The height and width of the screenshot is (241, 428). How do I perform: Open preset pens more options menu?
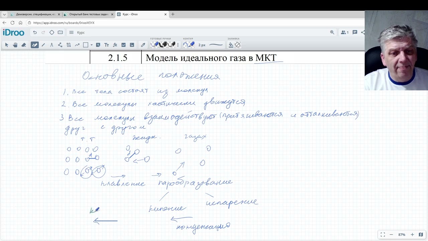click(178, 45)
